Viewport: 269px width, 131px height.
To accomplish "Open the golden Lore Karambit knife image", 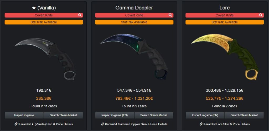I will click(x=225, y=57).
